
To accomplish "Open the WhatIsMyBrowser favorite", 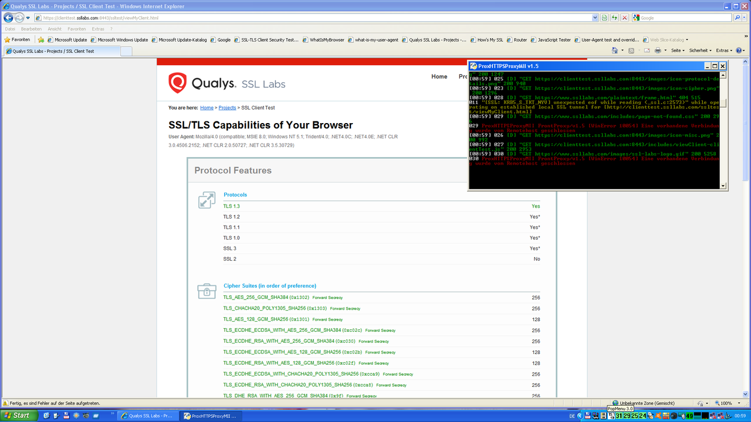I will click(323, 40).
